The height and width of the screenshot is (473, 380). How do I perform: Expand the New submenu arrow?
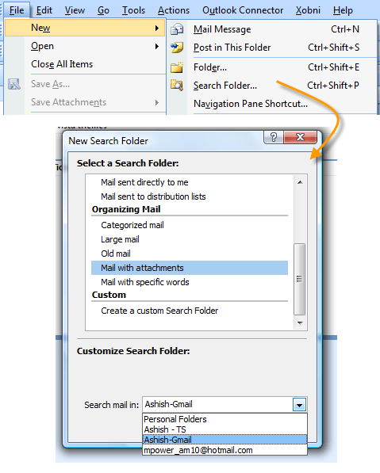[157, 28]
